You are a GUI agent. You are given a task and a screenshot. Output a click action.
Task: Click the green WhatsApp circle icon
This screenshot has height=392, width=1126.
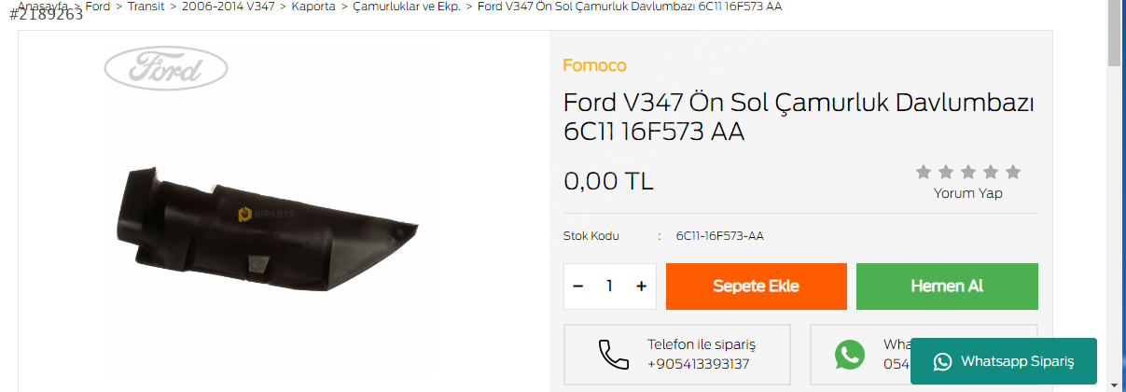coord(850,355)
